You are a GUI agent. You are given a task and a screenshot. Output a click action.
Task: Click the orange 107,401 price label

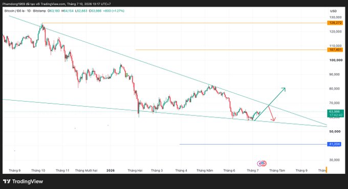click(x=335, y=50)
